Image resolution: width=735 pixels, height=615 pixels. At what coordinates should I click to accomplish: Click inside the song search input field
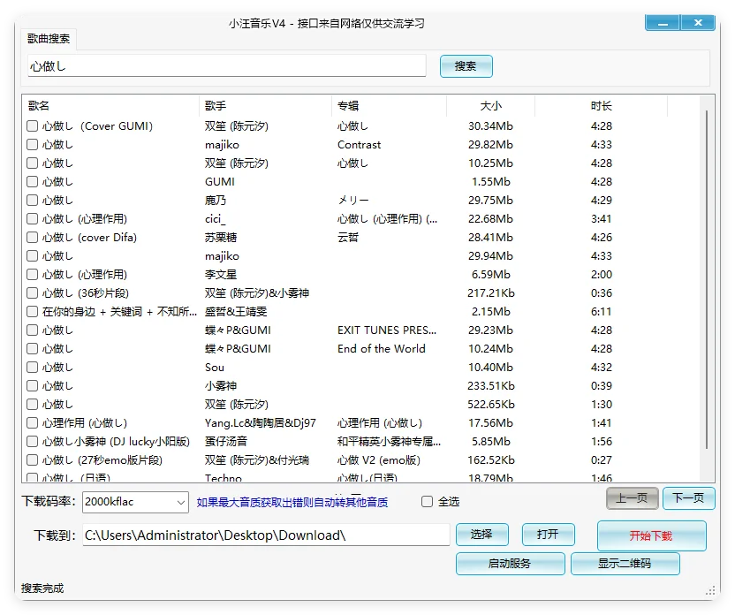(221, 65)
